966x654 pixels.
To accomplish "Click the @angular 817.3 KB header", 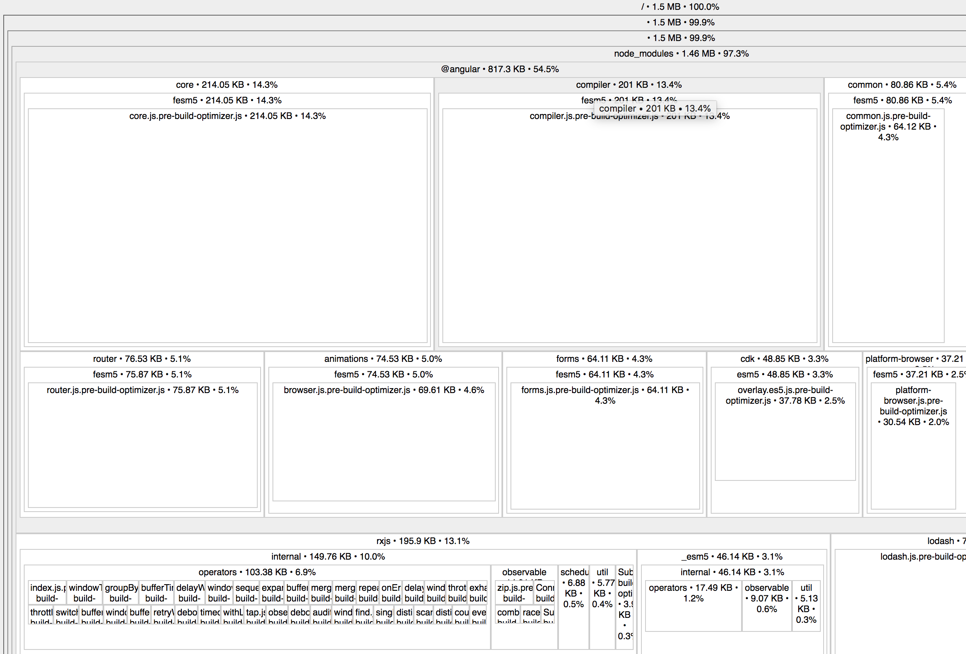I will point(500,69).
